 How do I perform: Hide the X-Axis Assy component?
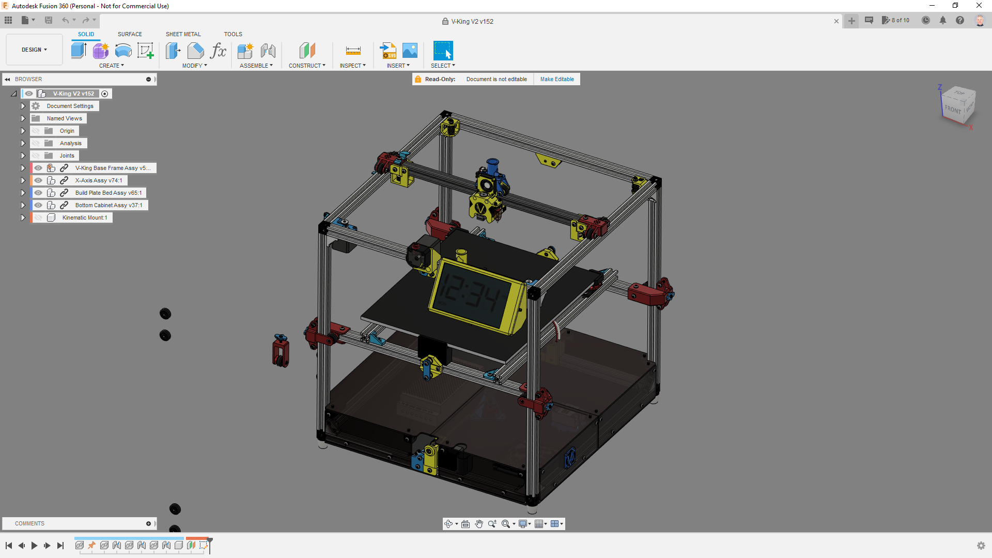click(38, 180)
